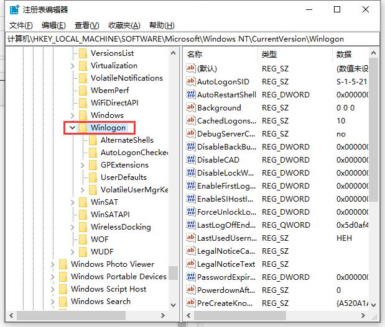Select the Winlogon key label

point(108,128)
